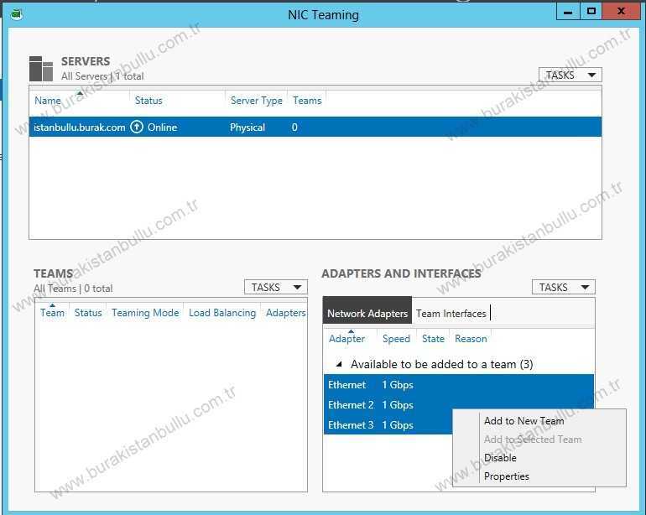The image size is (646, 515).
Task: Click the 1 Gbps speed of Ethernet 2
Action: 397,405
